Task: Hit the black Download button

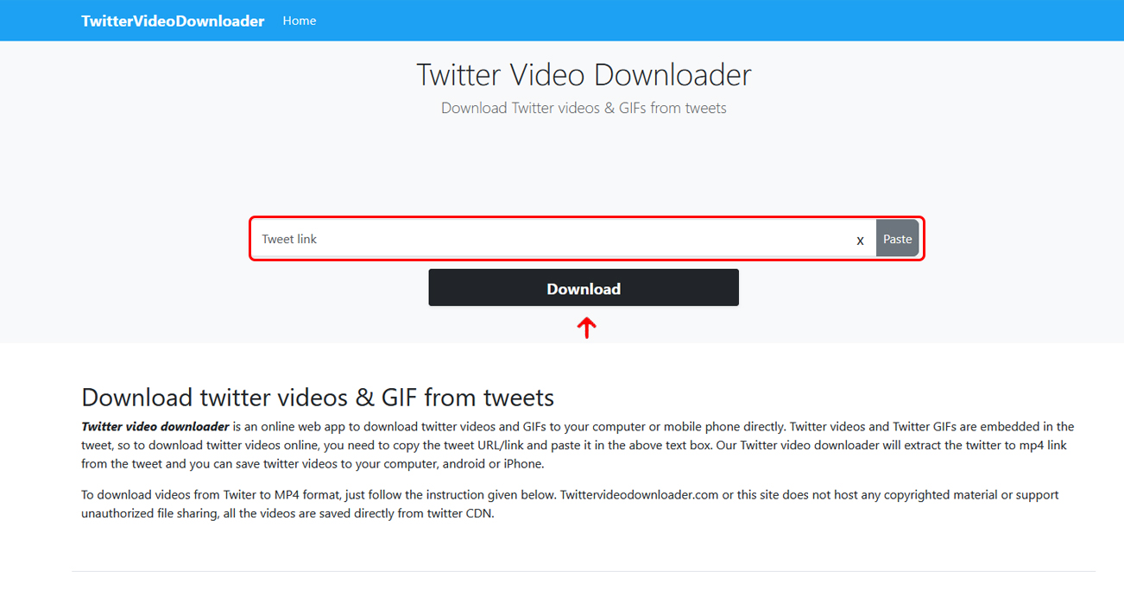Action: (584, 288)
